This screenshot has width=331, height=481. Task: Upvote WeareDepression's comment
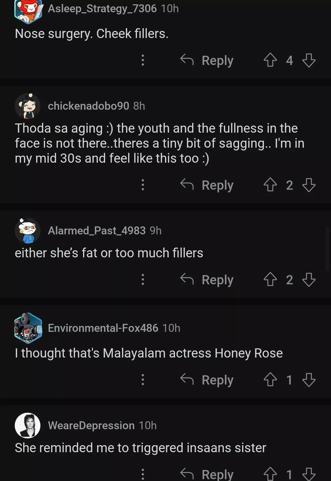point(270,474)
